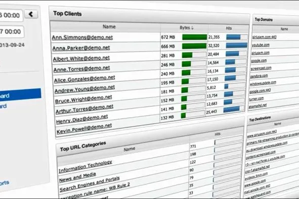Screen dimensions: 299x199
Task: Click pandora.com in Top Domains
Action: [x=259, y=76]
